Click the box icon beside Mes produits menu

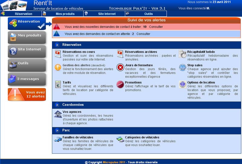click(x=44, y=13)
